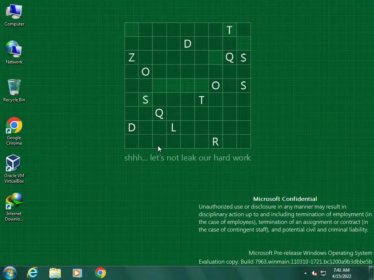Screen dimensions: 374x280
Task: Launch Google Chrome from the taskbar
Action: coord(100,273)
